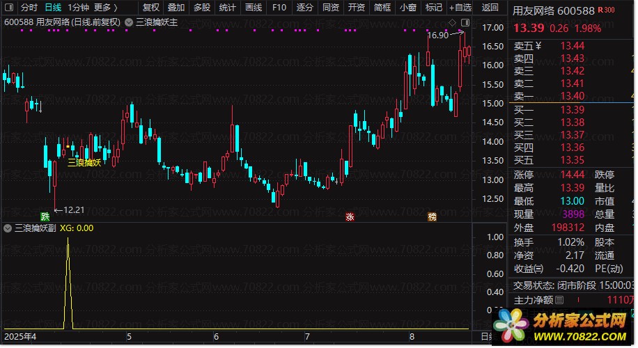Click 返回 back button

pos(490,8)
